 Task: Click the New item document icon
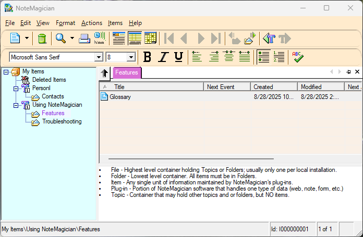(15, 38)
